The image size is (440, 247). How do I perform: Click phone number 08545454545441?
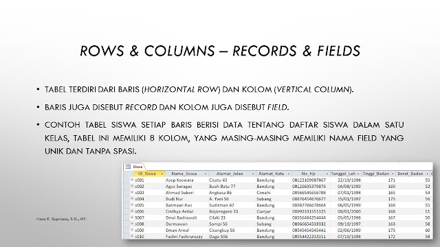tap(309, 231)
